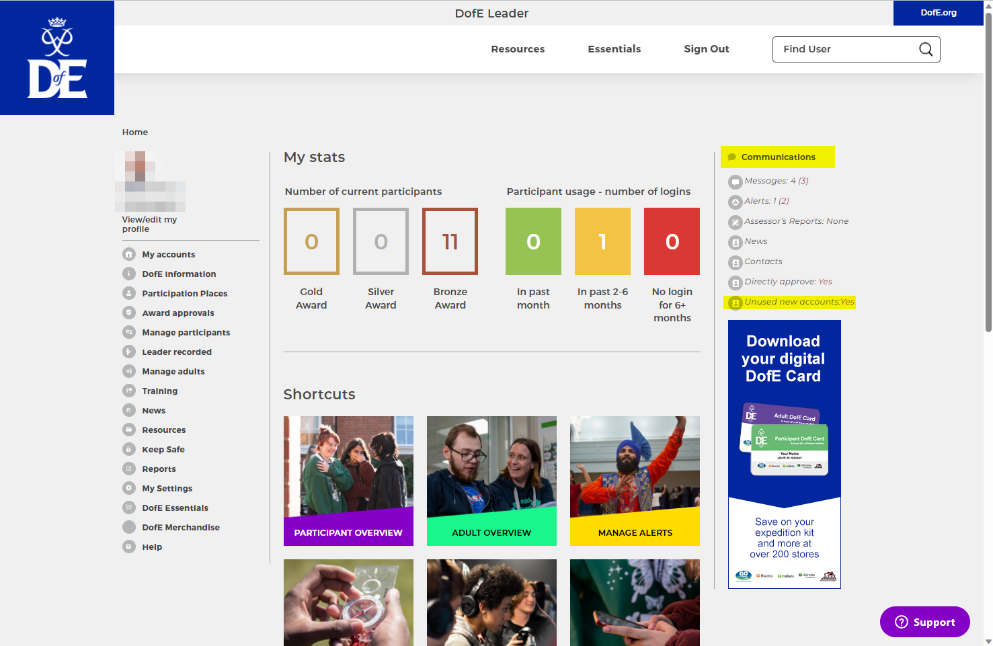Click the Reports document icon

pyautogui.click(x=129, y=469)
